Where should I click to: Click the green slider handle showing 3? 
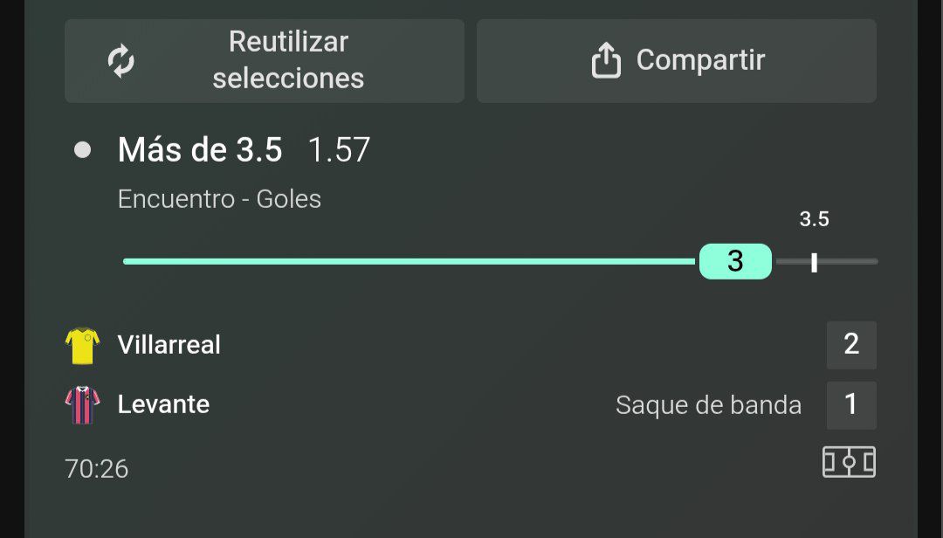point(735,261)
